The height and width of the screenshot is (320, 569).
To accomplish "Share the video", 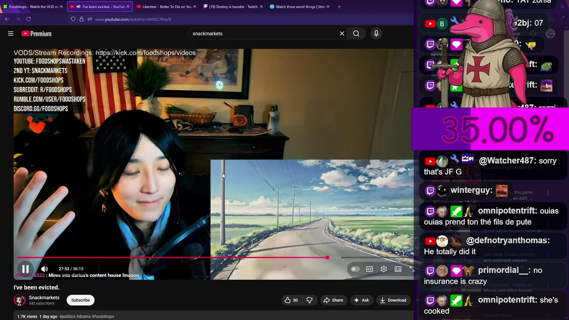I will tap(333, 300).
